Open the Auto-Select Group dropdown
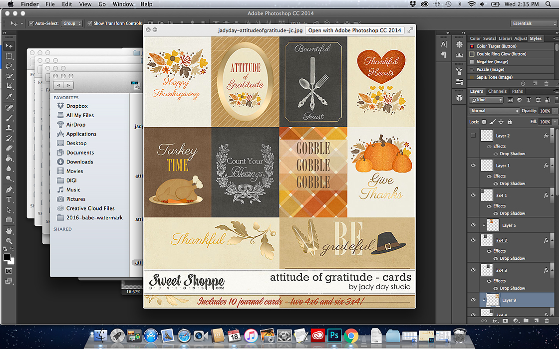This screenshot has width=559, height=349. tap(72, 23)
